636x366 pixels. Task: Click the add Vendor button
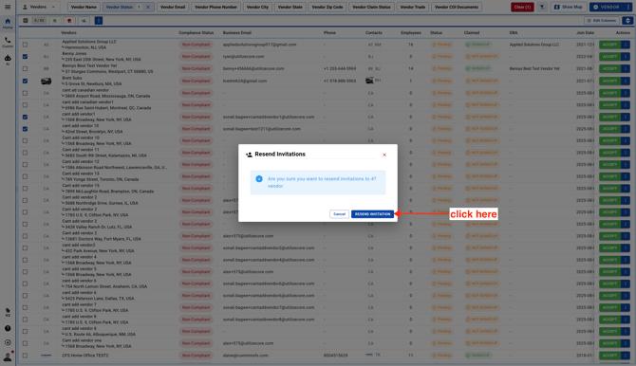point(607,7)
